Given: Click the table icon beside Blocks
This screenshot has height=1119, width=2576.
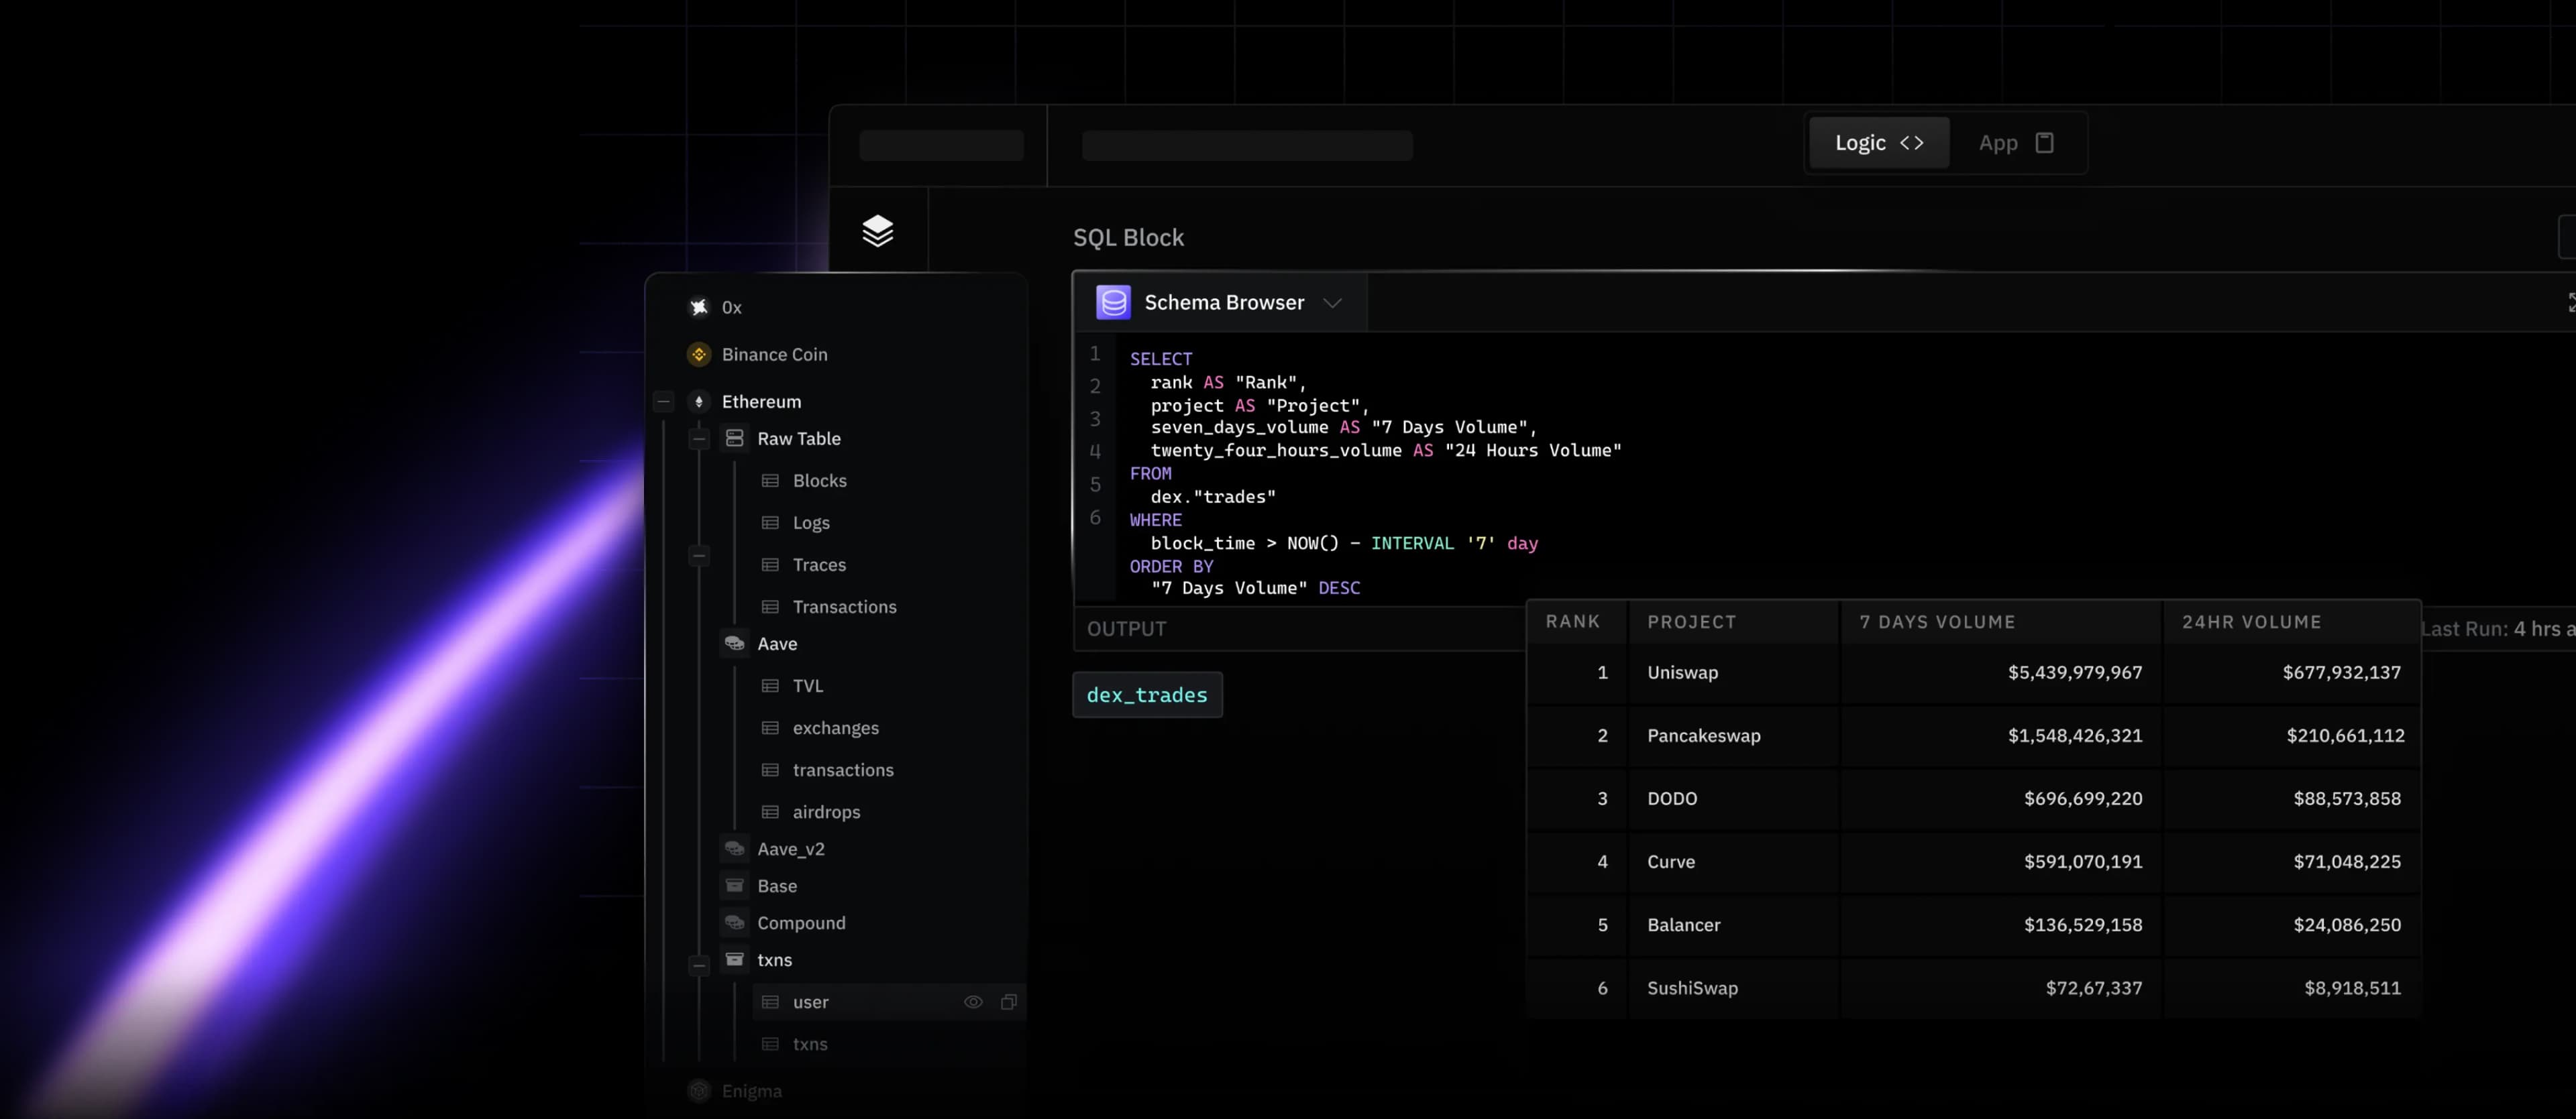Looking at the screenshot, I should (770, 481).
